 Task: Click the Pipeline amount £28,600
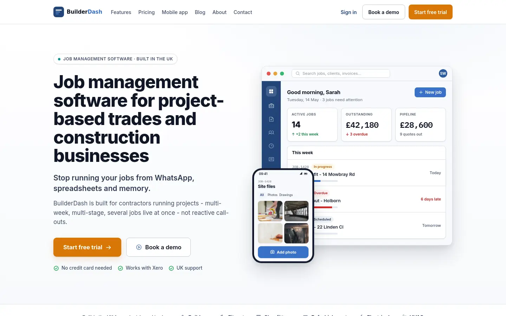(x=416, y=125)
